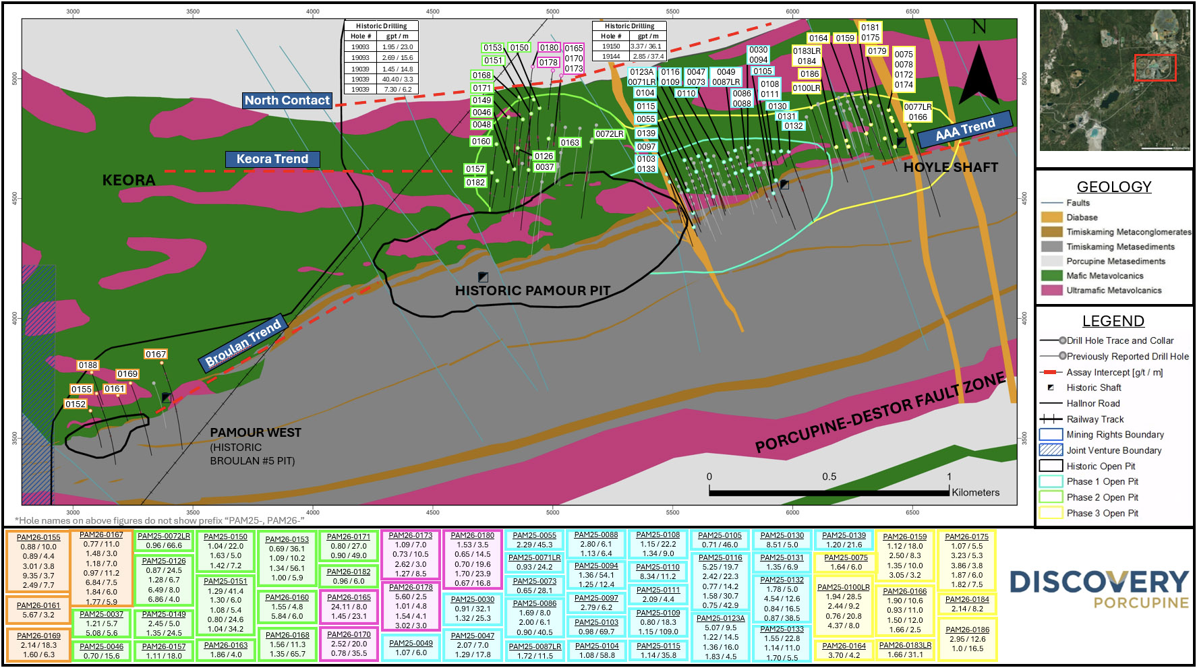Click the Historic Shaft icon in legend
This screenshot has height=668, width=1197.
pyautogui.click(x=1051, y=388)
